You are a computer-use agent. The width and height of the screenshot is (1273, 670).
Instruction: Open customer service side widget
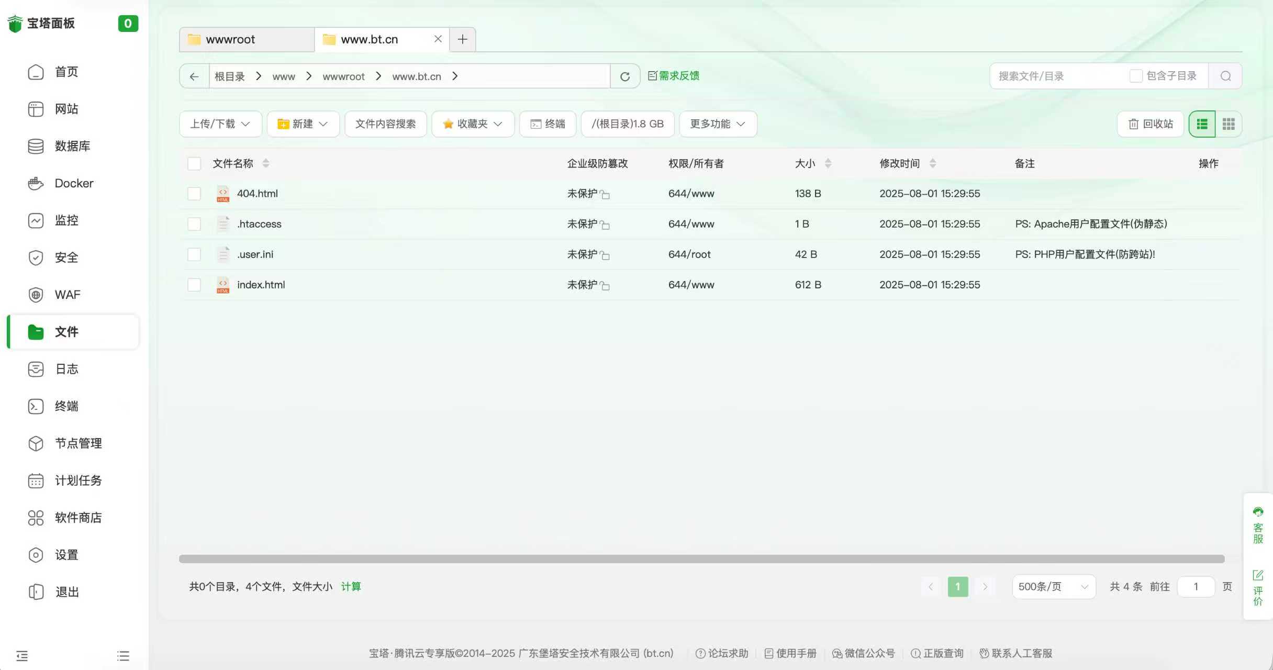tap(1258, 526)
